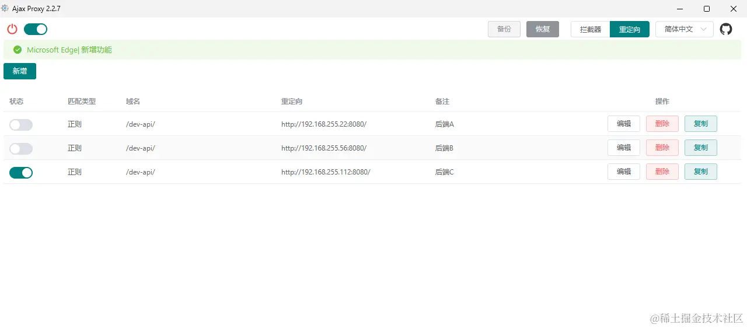Click the 状态 column header
Screen dimensions: 747x328
coord(16,102)
